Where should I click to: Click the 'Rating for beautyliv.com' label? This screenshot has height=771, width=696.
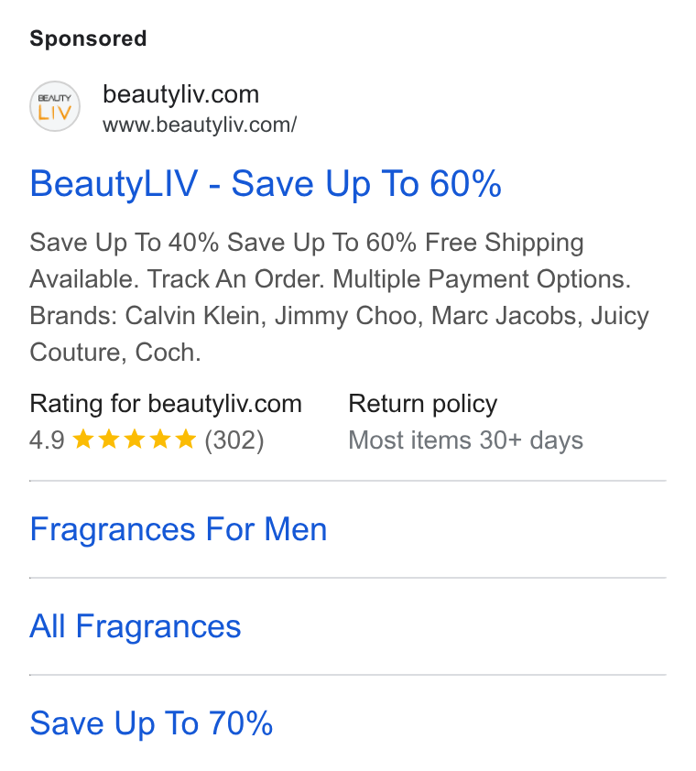point(166,404)
